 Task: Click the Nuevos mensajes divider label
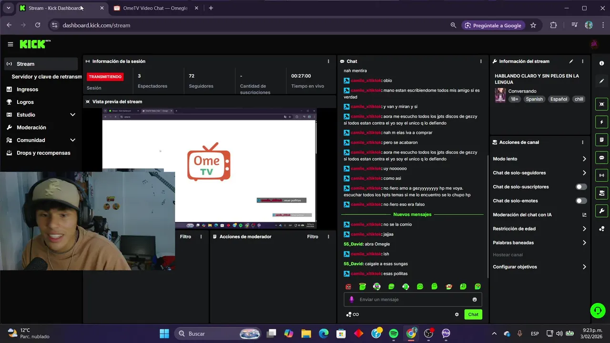click(x=412, y=214)
